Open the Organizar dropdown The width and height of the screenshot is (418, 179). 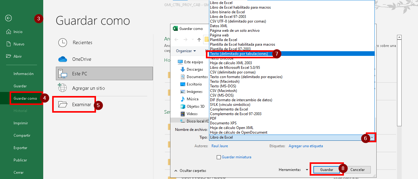point(186,51)
